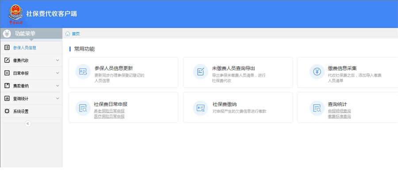This screenshot has height=174, width=398.
Task: Click description 代收社保费之后，添加导入缴费人员清单
Action: pyautogui.click(x=355, y=78)
